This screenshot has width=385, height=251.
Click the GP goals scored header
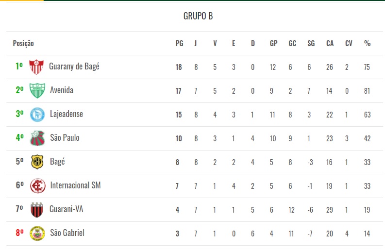(274, 43)
